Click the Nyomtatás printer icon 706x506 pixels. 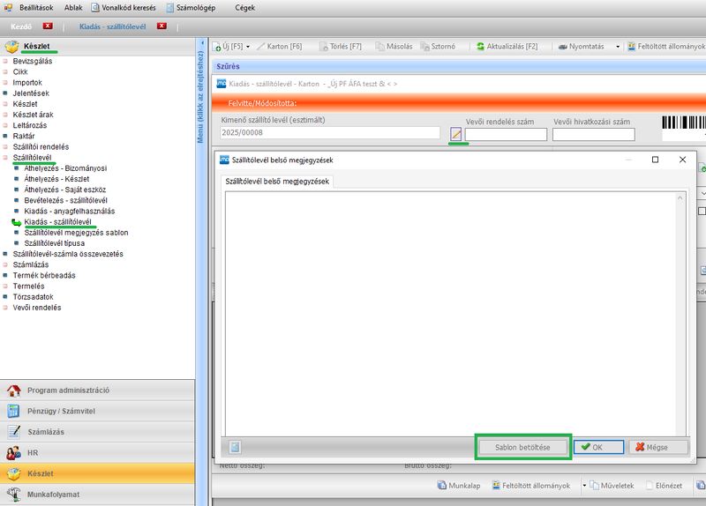pyautogui.click(x=562, y=46)
